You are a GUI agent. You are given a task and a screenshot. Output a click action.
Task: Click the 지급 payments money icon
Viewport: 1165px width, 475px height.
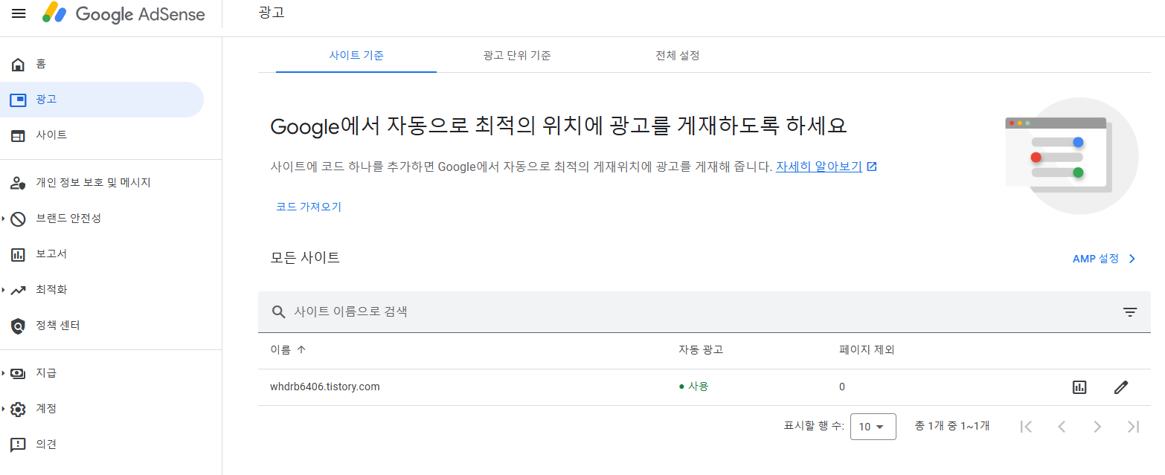click(x=18, y=373)
